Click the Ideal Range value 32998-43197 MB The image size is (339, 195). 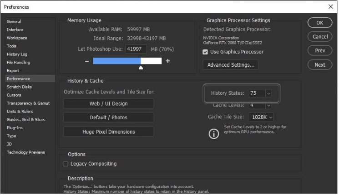147,39
